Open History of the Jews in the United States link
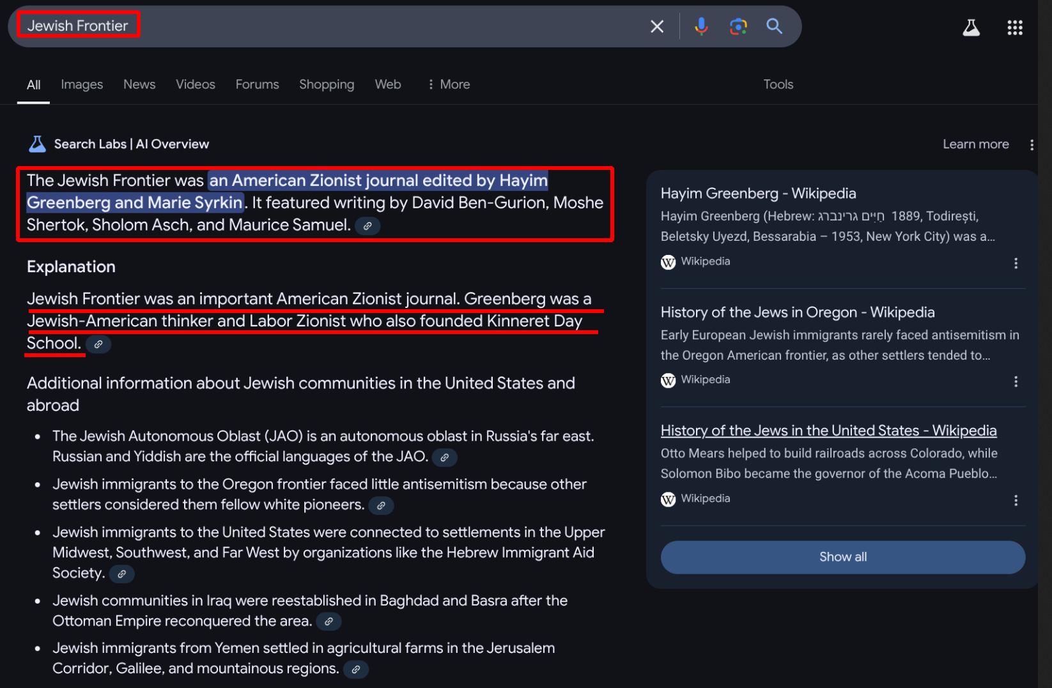1052x688 pixels. (x=828, y=431)
